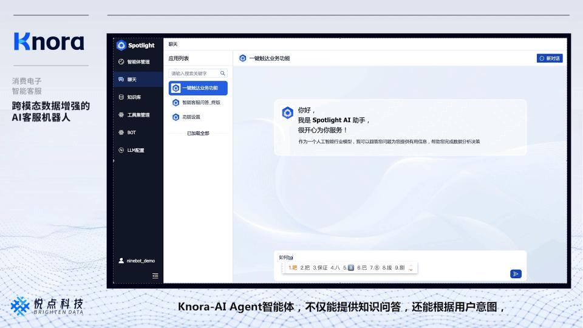
Task: Choose IME candidate 2 把
Action: coord(305,268)
